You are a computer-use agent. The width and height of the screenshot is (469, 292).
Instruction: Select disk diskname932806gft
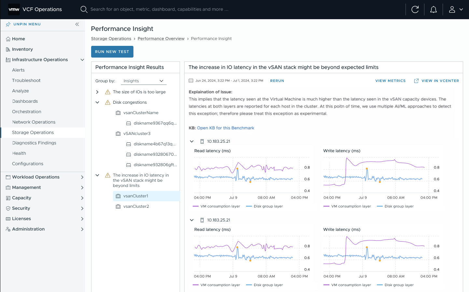[155, 165]
